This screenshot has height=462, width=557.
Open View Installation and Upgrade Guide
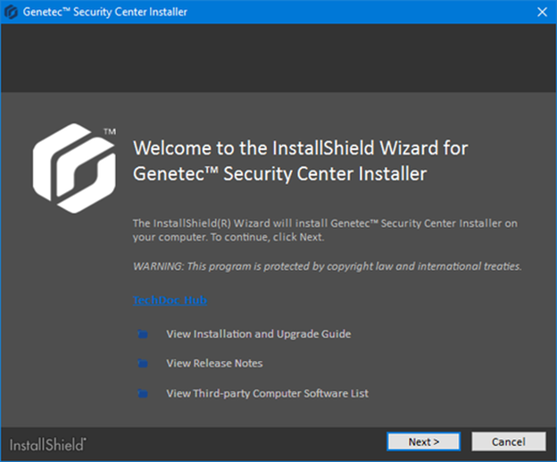(x=259, y=334)
